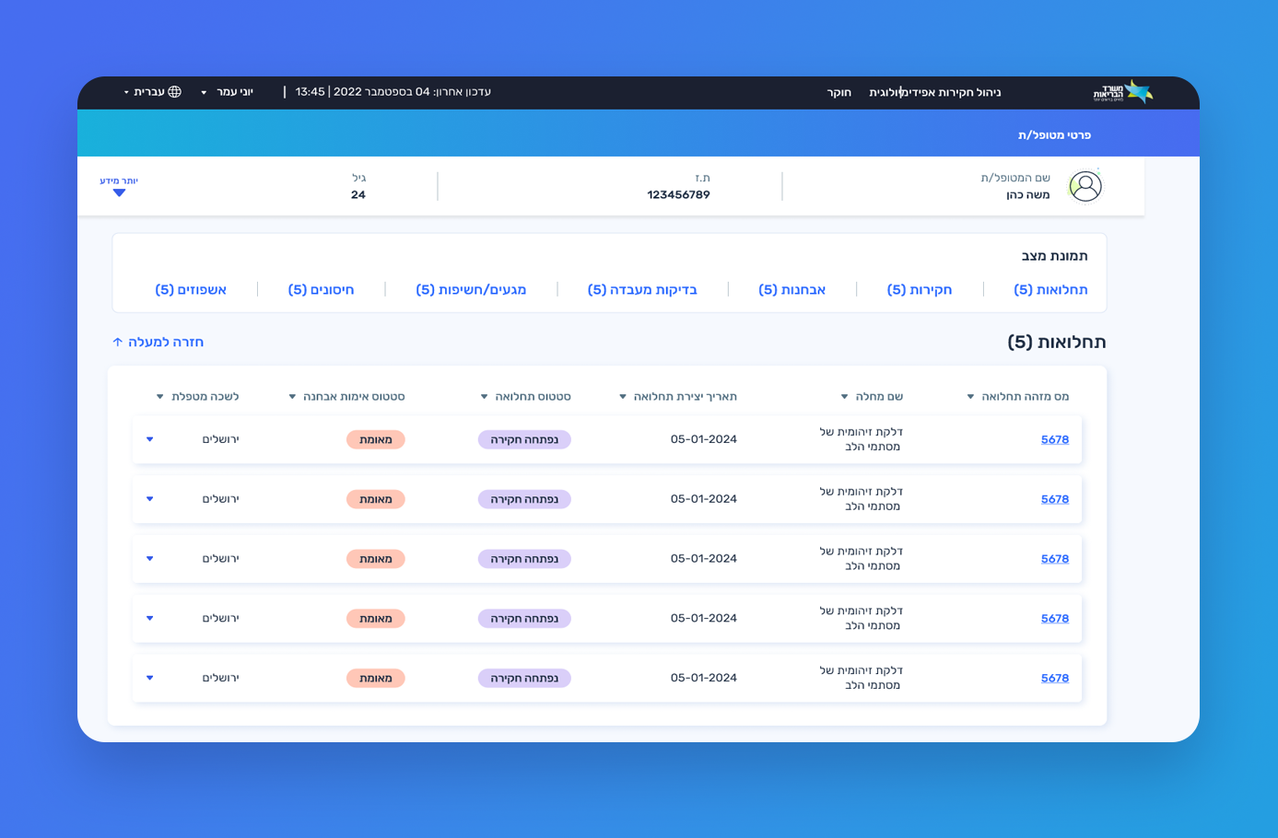
Task: Sort by שם מחלה column arrow
Action: 844,397
